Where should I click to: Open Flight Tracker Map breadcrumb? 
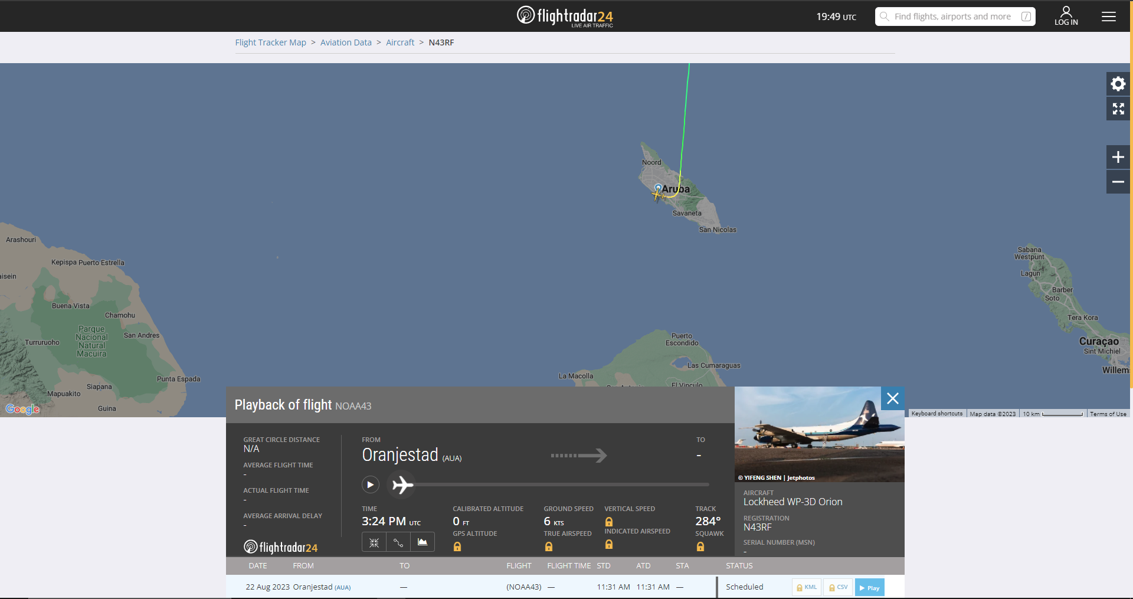point(270,42)
